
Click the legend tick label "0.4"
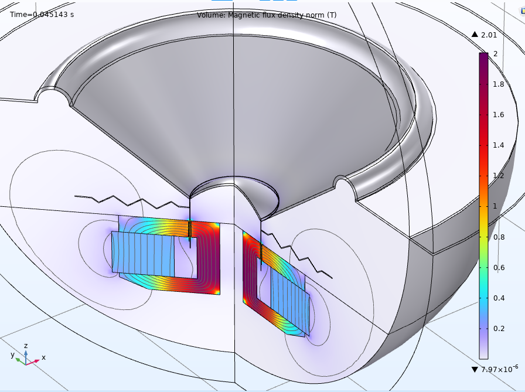(499, 298)
